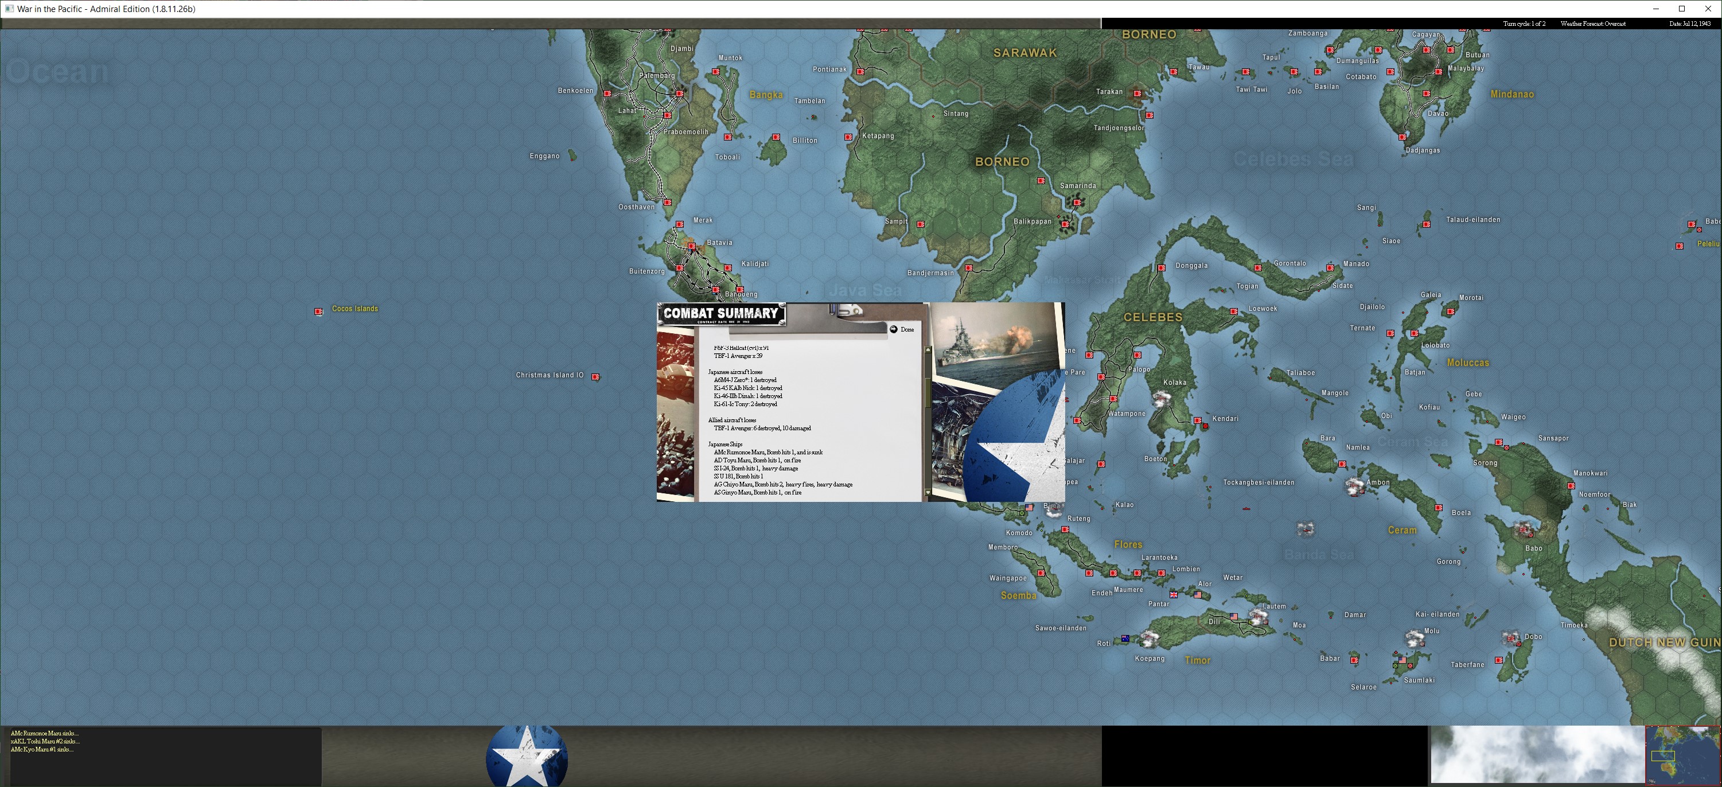The height and width of the screenshot is (787, 1722).
Task: Click the US star emblem in the bottom bar
Action: tap(527, 757)
